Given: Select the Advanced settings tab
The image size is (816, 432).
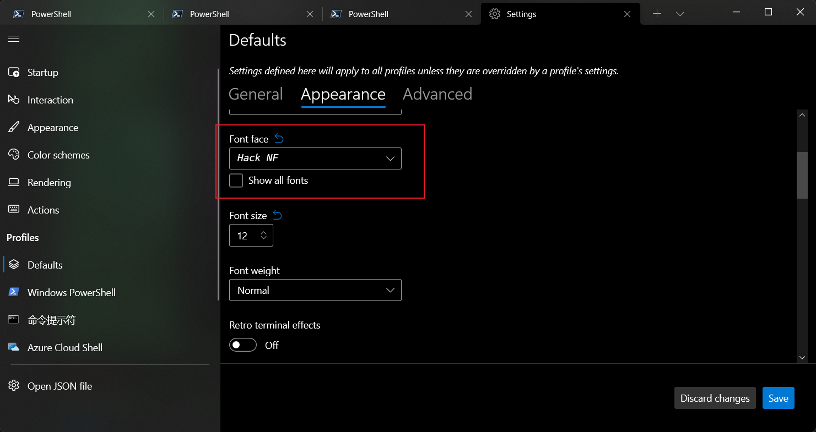Looking at the screenshot, I should 437,94.
